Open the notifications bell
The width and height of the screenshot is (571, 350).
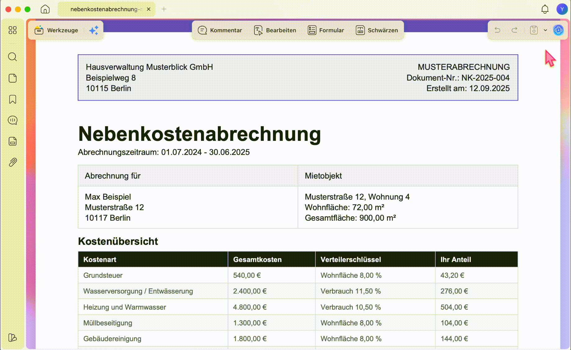(x=545, y=9)
